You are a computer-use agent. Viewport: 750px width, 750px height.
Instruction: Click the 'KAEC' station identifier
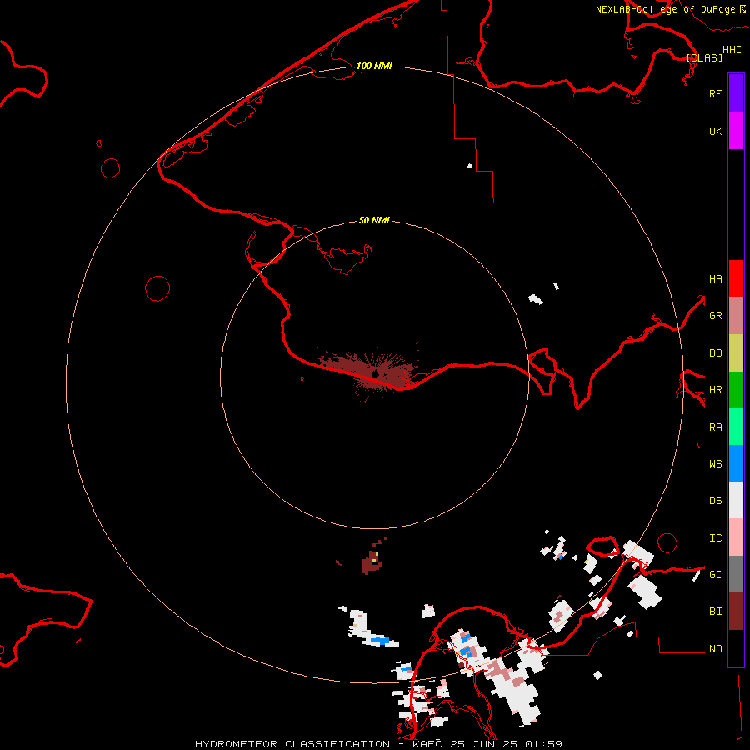tap(427, 744)
